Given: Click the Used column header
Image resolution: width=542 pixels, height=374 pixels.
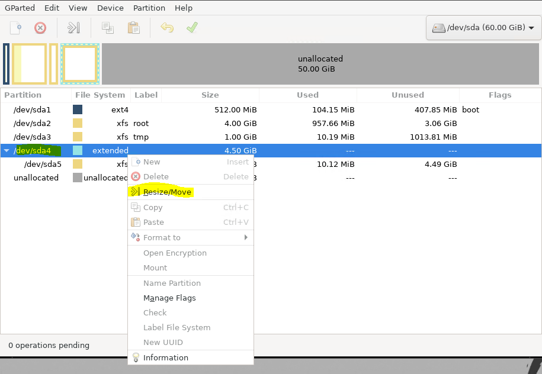Looking at the screenshot, I should tap(307, 95).
